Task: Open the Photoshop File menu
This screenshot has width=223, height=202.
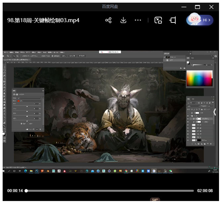Action: [x=6, y=52]
